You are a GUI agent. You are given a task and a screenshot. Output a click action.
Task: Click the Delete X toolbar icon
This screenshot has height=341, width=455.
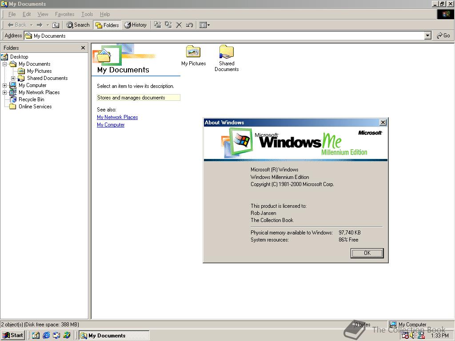coord(179,25)
